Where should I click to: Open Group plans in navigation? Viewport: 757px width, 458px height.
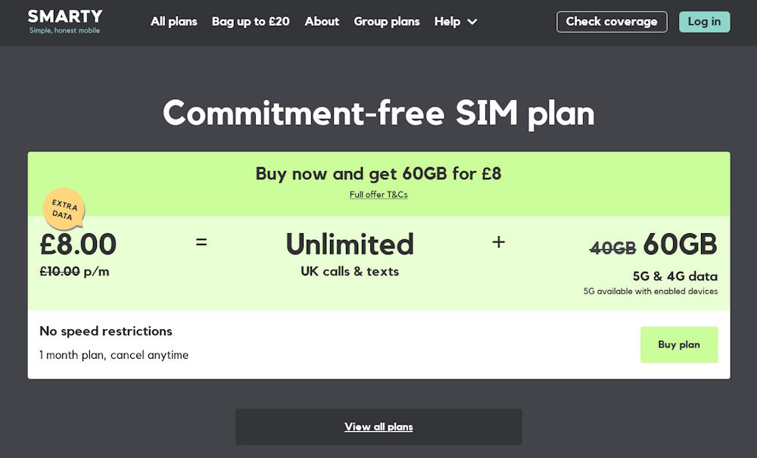point(387,22)
